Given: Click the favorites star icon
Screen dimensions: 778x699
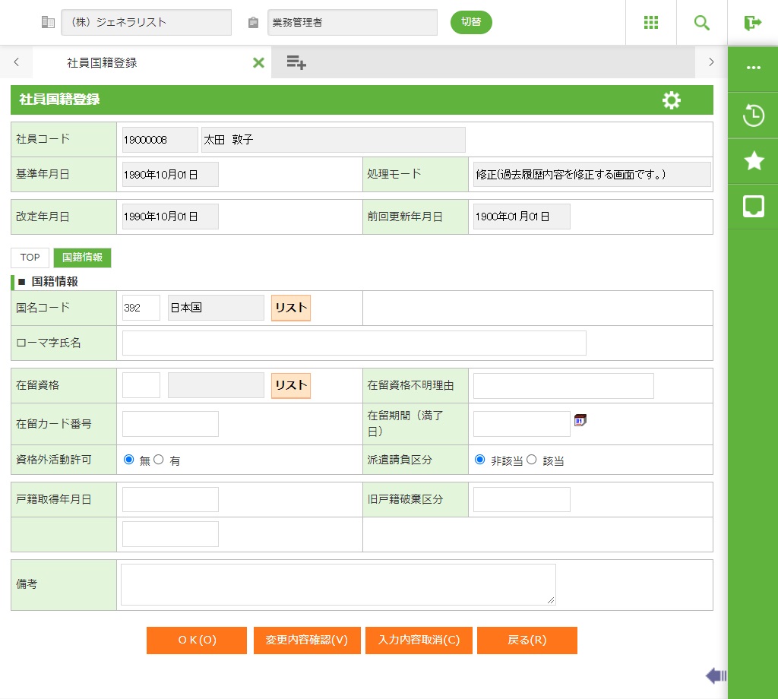Looking at the screenshot, I should pyautogui.click(x=753, y=160).
